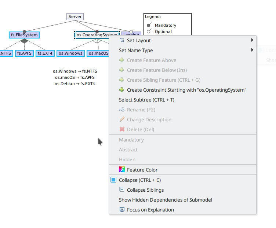
Task: Choose Focus on Explanation entry
Action: point(182,210)
